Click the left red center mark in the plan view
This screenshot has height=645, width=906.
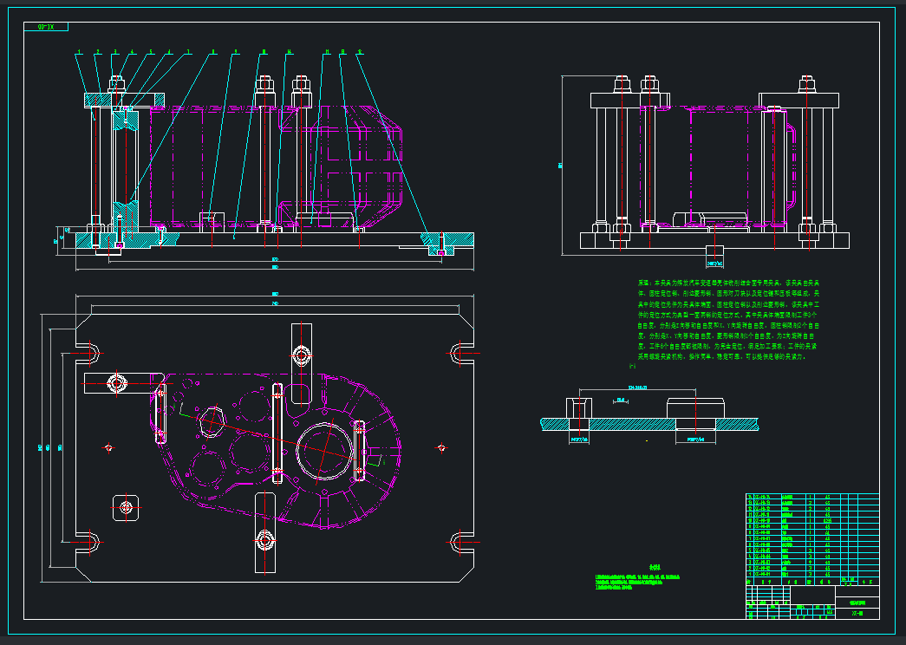(x=108, y=448)
